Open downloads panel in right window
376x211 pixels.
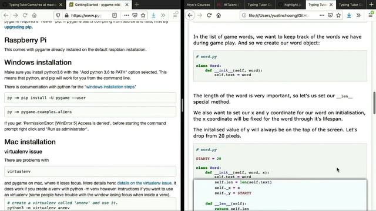[x=349, y=15]
